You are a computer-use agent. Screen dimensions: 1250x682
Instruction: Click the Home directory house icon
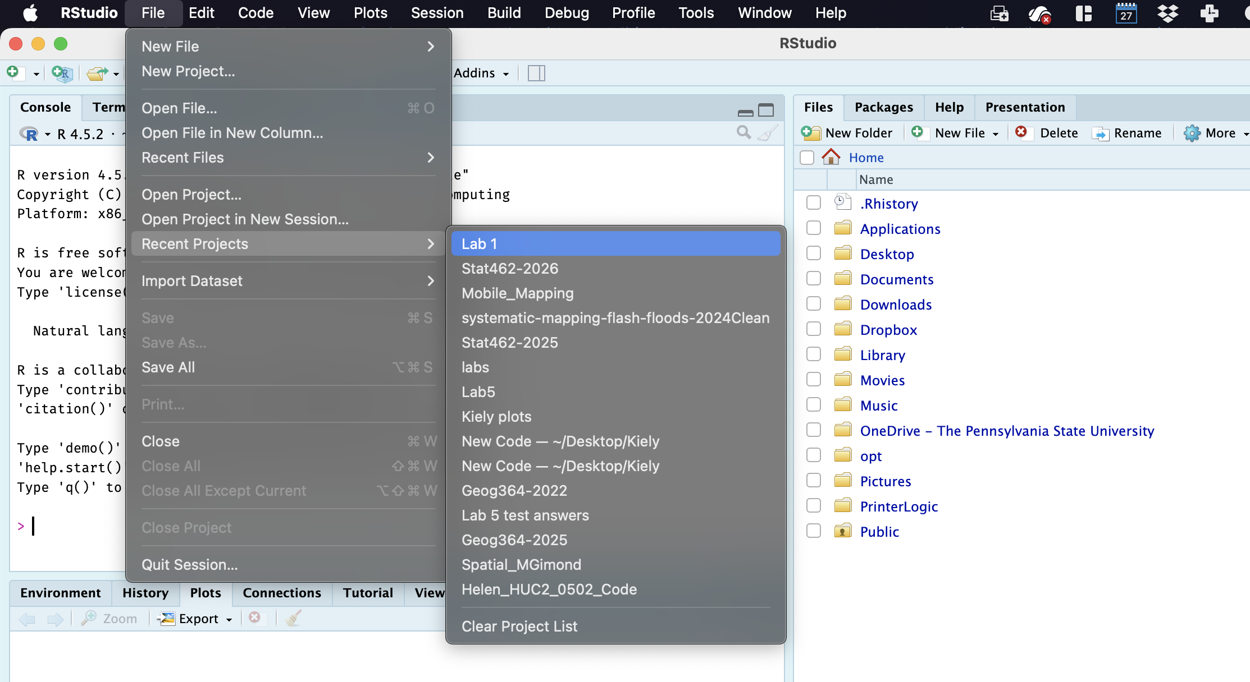click(831, 157)
